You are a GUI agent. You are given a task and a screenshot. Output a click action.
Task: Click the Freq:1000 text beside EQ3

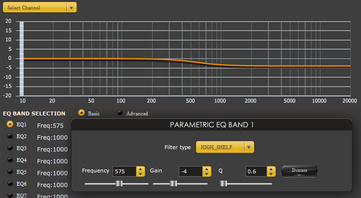click(x=52, y=150)
